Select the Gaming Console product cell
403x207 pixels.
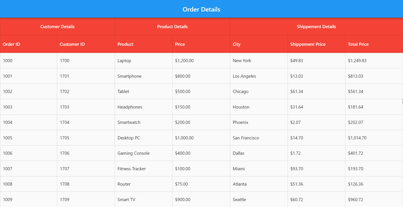(134, 153)
